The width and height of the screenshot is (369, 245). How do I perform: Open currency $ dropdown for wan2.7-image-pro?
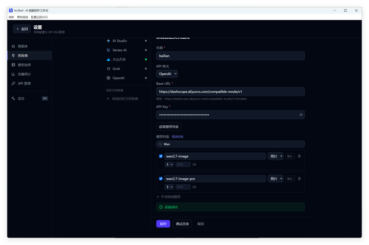169,187
